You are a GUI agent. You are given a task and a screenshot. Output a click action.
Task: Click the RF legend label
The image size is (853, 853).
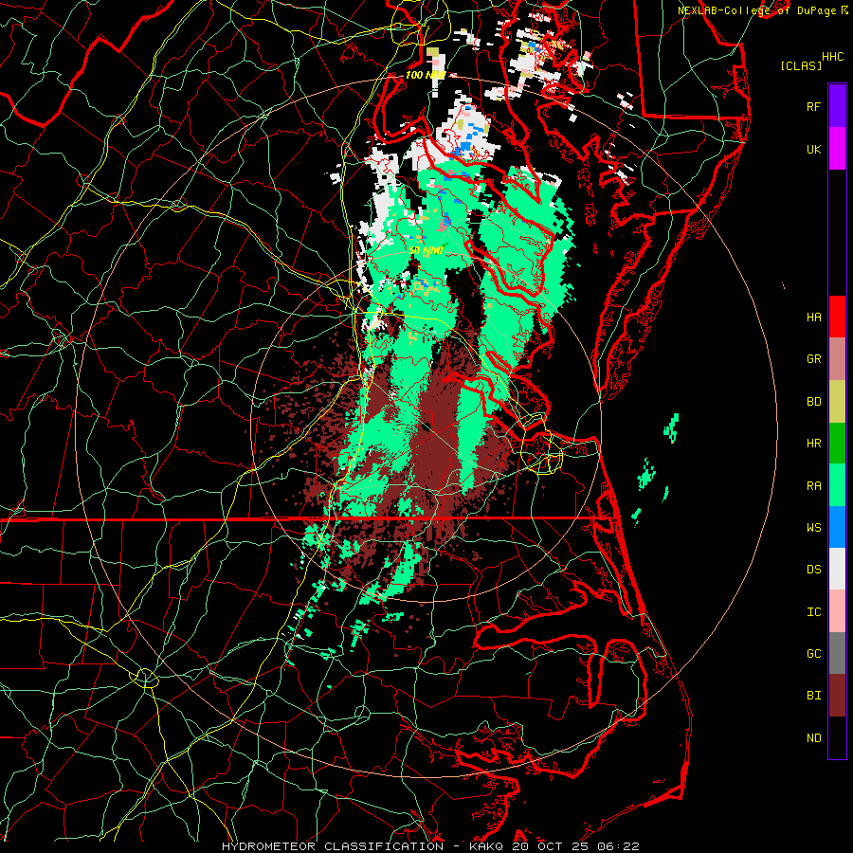813,106
